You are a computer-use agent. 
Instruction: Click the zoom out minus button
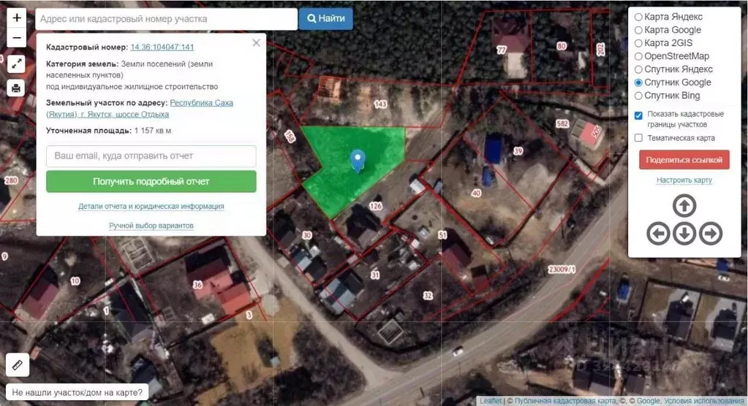click(17, 38)
